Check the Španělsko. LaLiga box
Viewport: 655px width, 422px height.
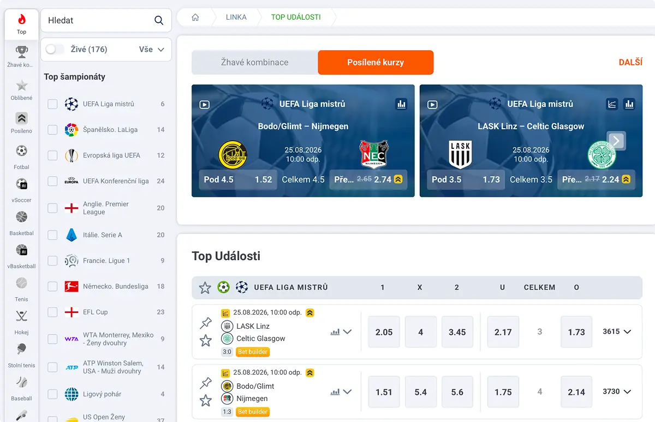(x=52, y=130)
